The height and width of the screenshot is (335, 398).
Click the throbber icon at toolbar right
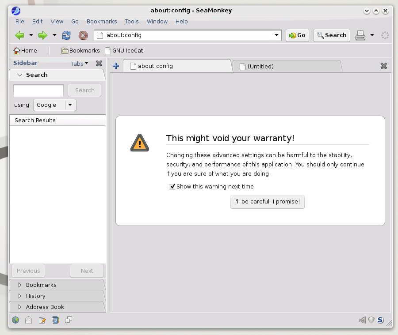(385, 35)
